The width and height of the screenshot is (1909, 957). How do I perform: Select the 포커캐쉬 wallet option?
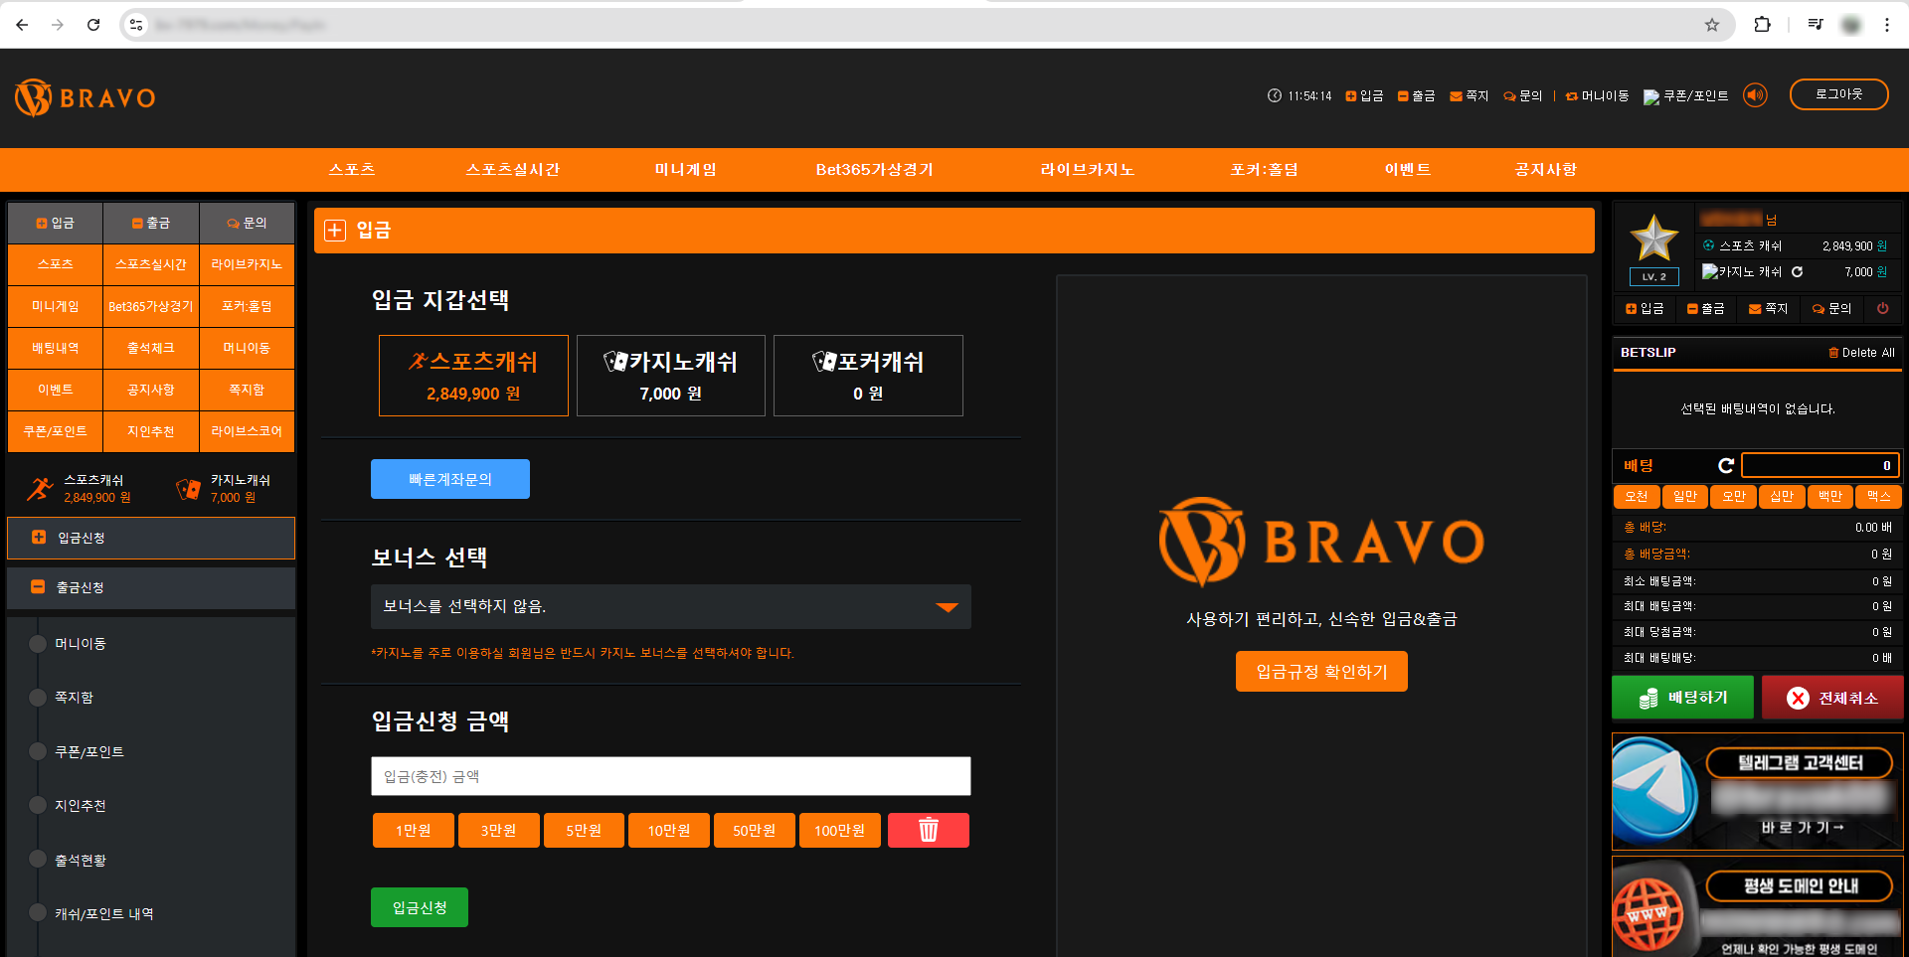pyautogui.click(x=868, y=376)
